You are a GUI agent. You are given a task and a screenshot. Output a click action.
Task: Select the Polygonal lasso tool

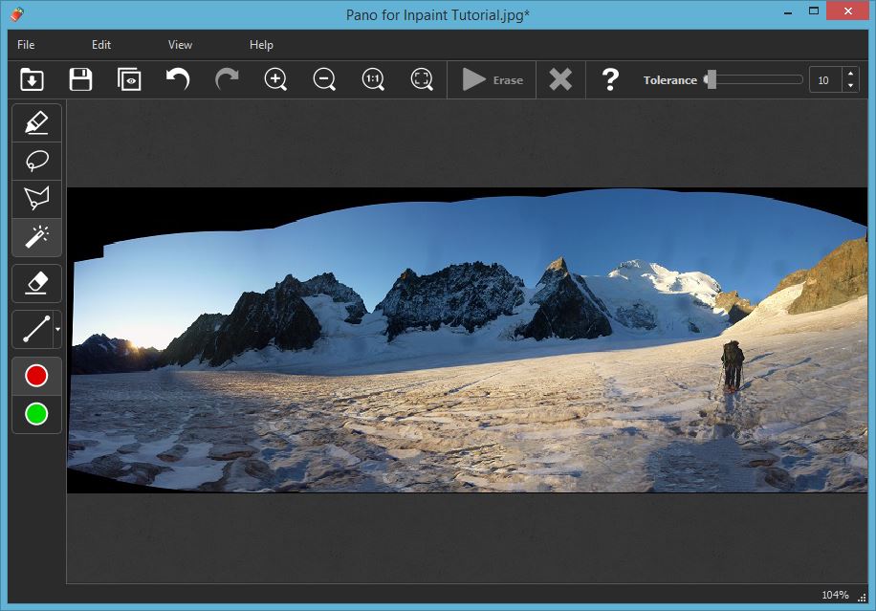pyautogui.click(x=36, y=199)
